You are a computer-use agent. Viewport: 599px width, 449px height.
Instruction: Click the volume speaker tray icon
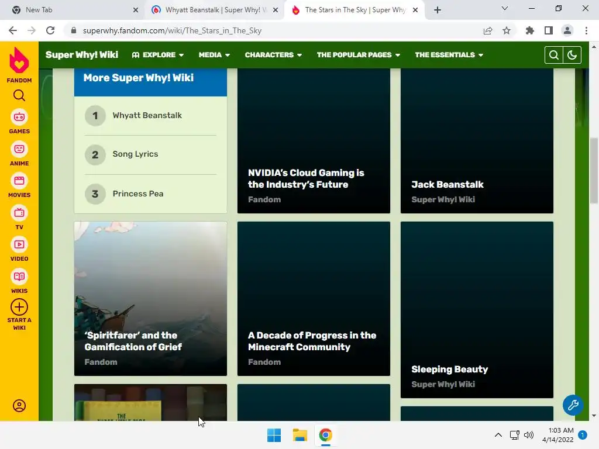pyautogui.click(x=529, y=435)
